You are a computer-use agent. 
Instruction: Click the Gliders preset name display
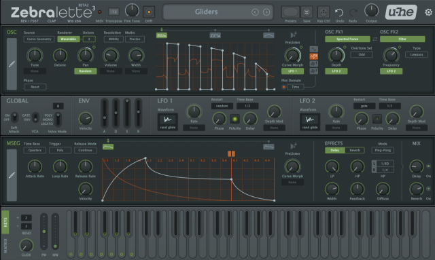[207, 12]
